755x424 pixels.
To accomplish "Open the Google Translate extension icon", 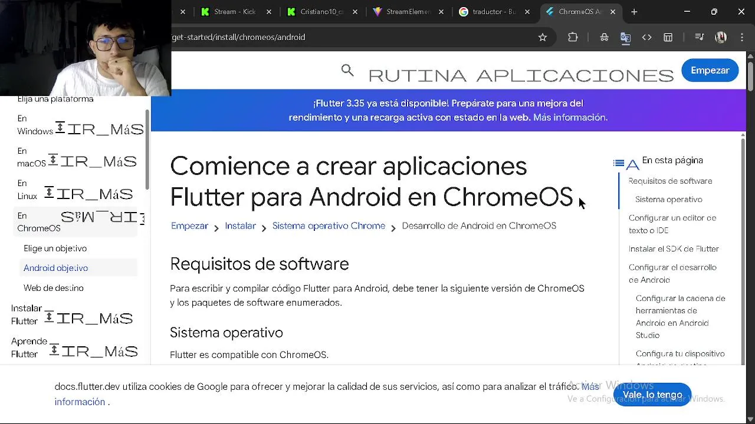I will tap(625, 37).
